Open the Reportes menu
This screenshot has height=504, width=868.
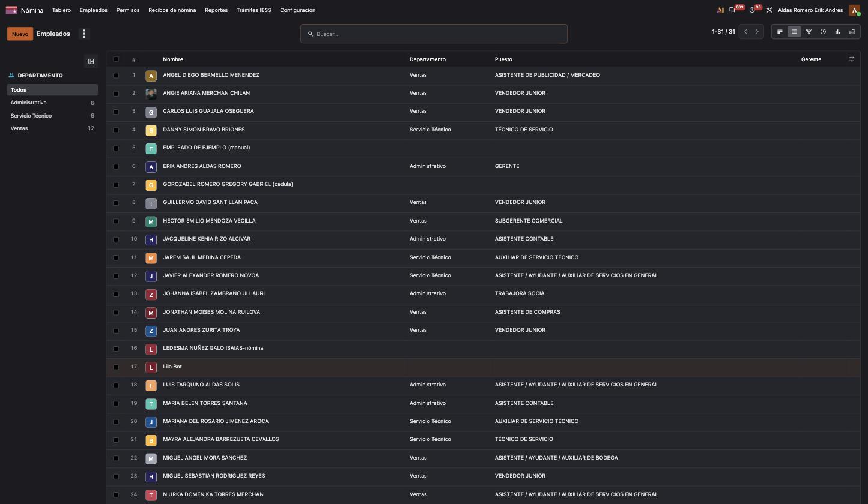coord(216,10)
